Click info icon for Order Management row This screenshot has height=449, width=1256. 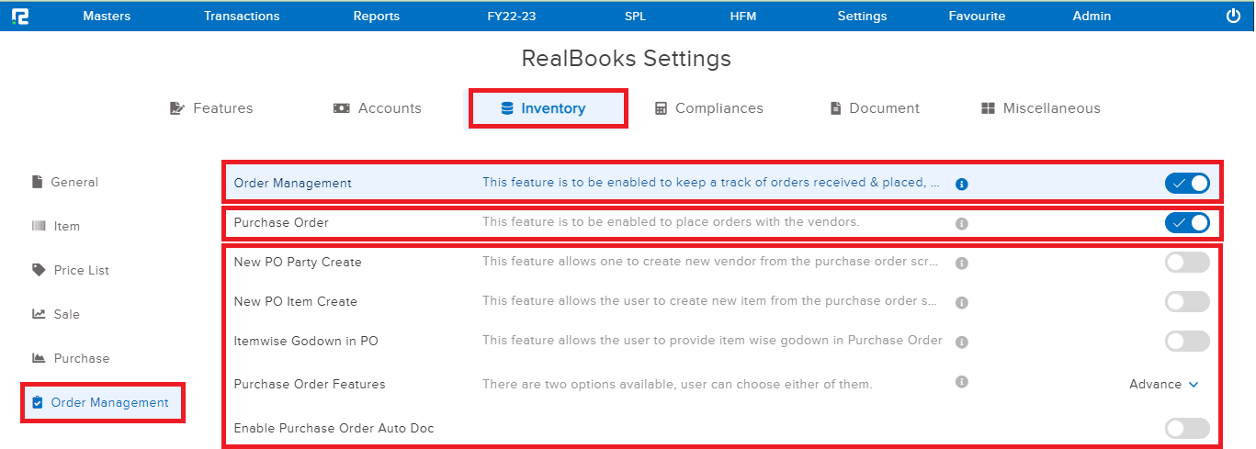961,184
